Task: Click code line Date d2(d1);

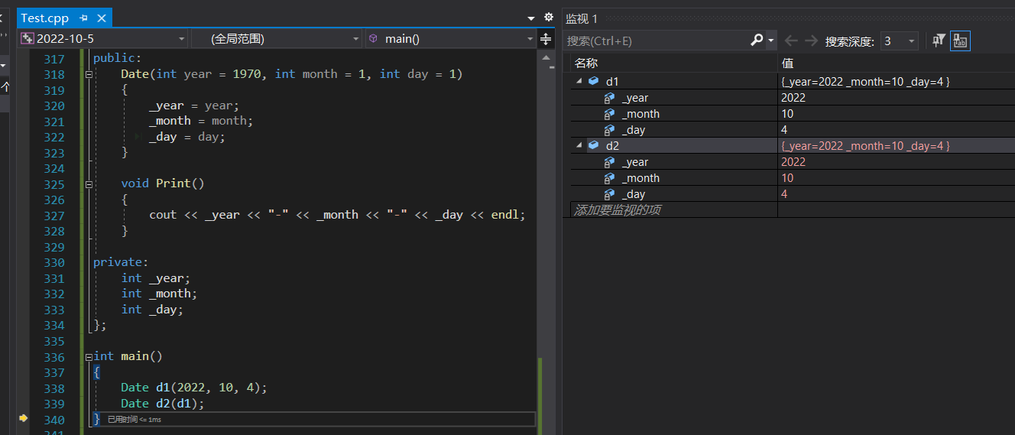Action: pyautogui.click(x=163, y=404)
